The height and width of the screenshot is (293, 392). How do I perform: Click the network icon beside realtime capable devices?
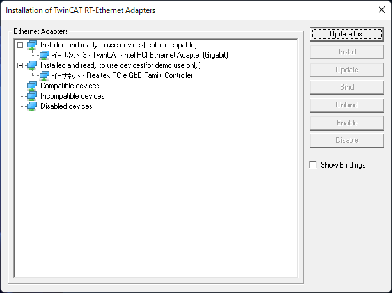(33, 45)
